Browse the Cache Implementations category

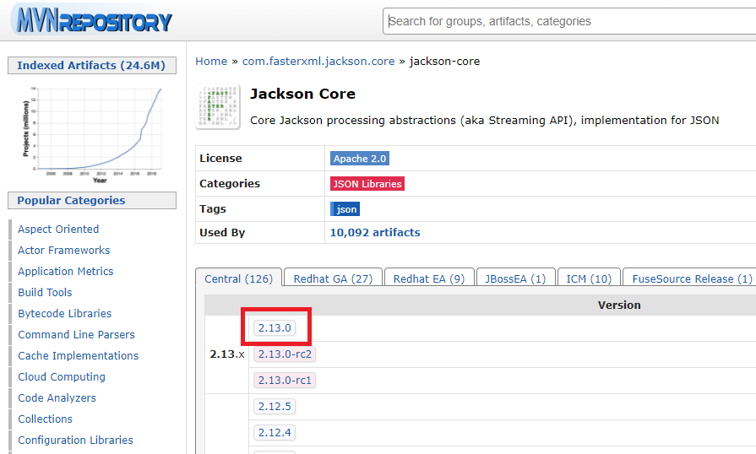point(78,356)
